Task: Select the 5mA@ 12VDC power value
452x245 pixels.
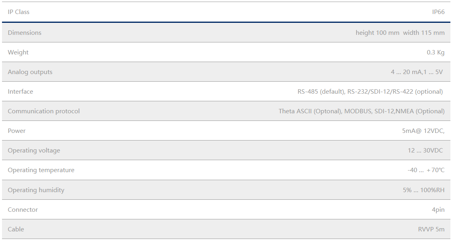Action: pyautogui.click(x=423, y=131)
